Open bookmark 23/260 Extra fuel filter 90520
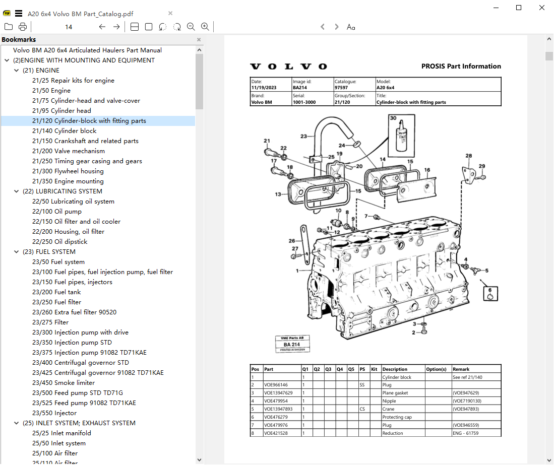The width and height of the screenshot is (554, 465). pos(74,312)
